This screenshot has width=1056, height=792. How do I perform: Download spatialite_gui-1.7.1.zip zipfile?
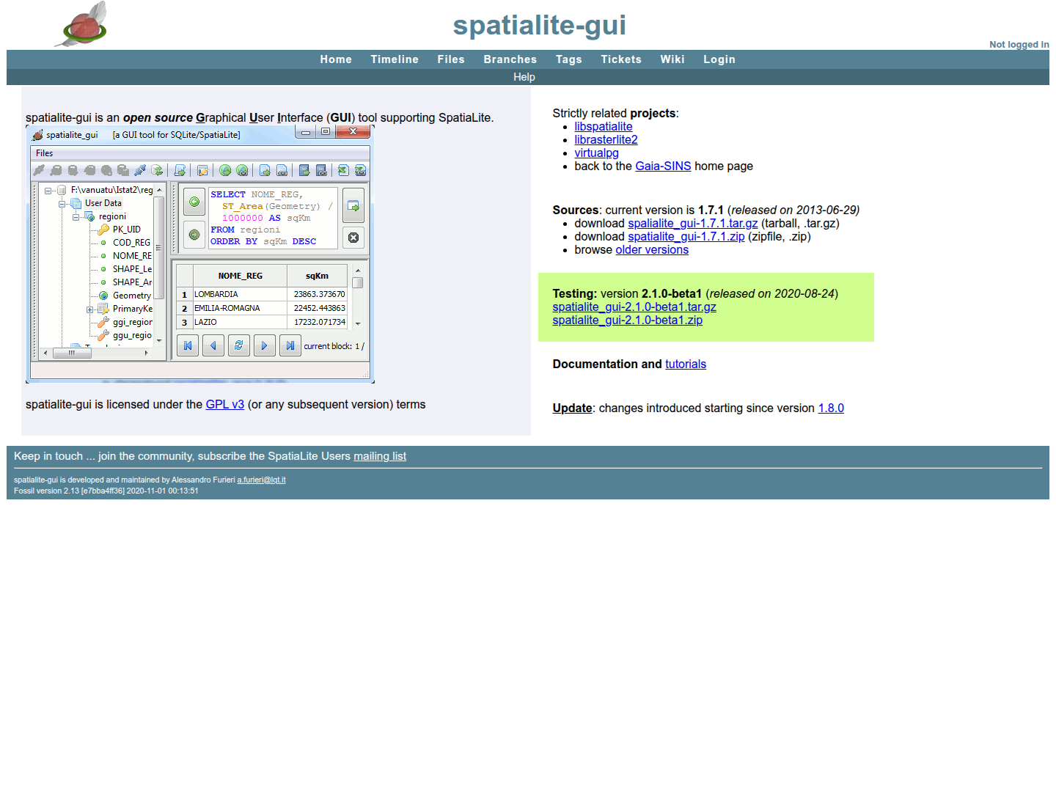[x=686, y=237]
